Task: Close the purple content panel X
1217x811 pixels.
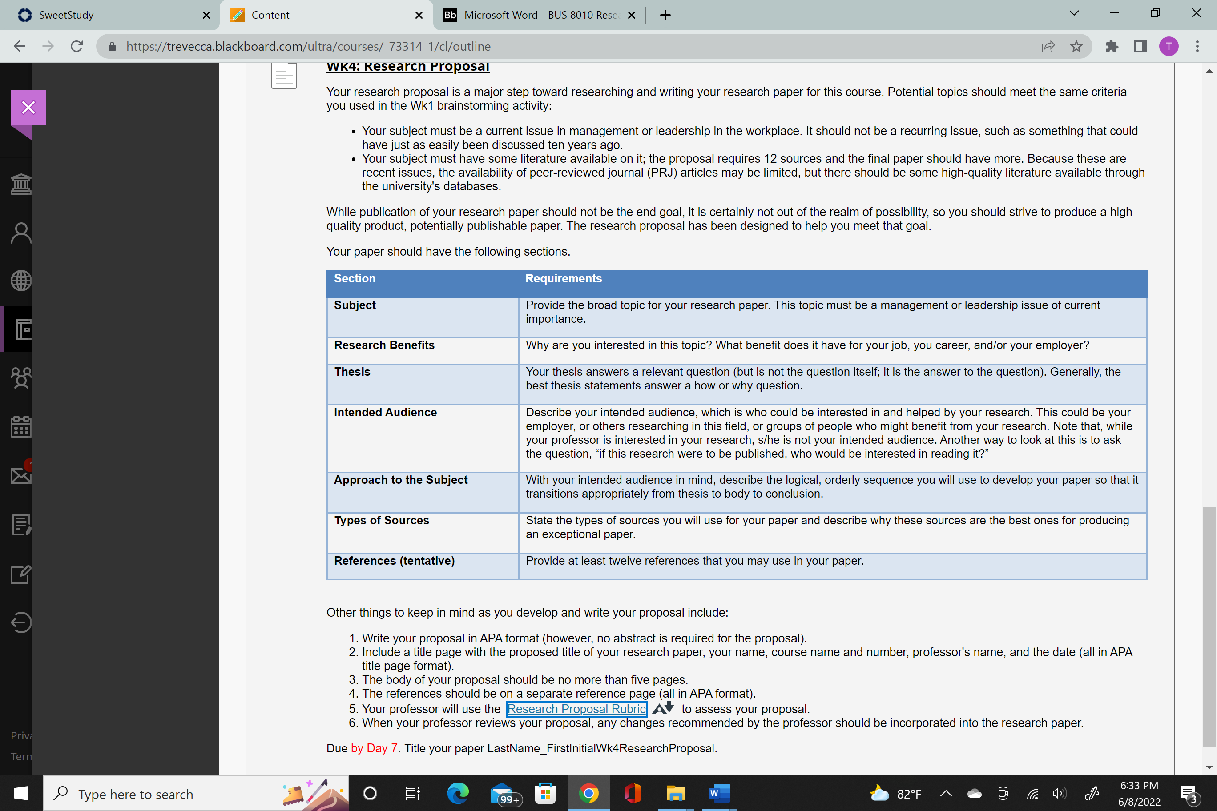Action: 28,108
